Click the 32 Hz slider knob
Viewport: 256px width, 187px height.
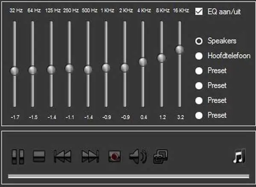[15, 71]
